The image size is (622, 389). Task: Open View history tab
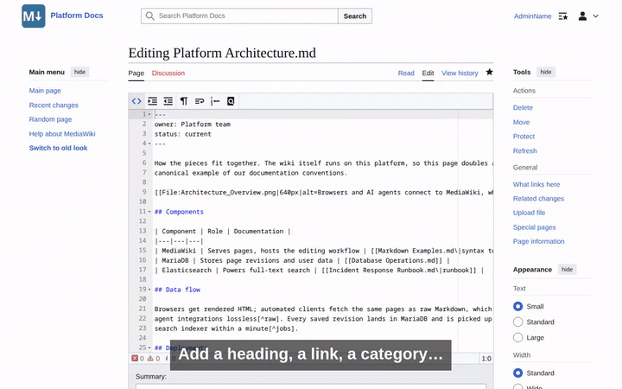pyautogui.click(x=460, y=73)
